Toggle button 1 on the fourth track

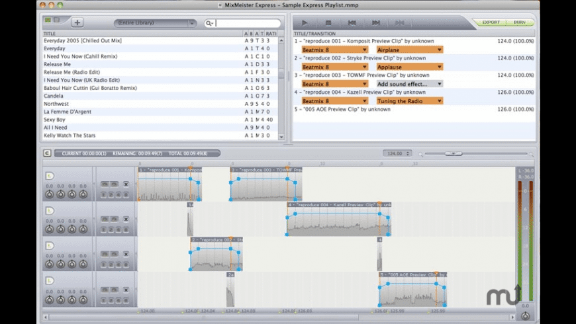click(x=103, y=300)
